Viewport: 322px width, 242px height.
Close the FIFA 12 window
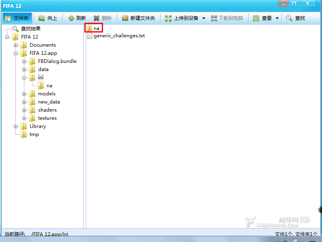[x=307, y=3]
